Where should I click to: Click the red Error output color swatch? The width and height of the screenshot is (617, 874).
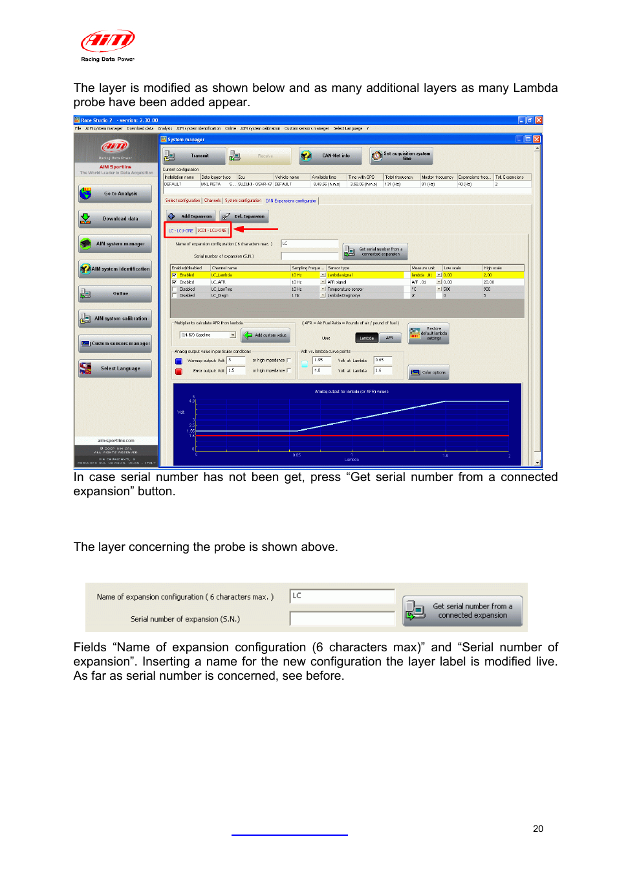click(x=179, y=371)
